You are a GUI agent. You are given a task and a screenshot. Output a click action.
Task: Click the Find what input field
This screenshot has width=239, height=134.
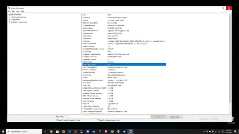pos(109,117)
